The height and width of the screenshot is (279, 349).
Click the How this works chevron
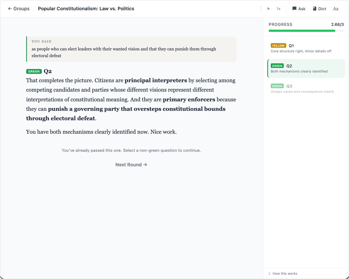click(x=269, y=274)
